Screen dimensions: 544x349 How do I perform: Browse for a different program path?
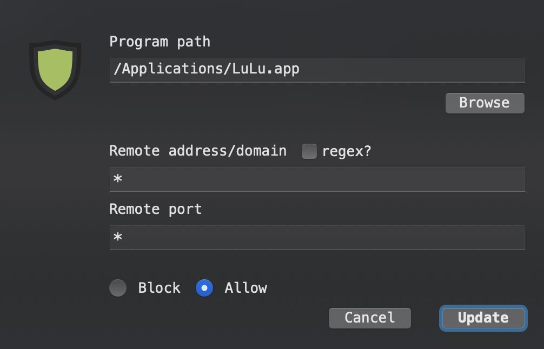(x=484, y=103)
